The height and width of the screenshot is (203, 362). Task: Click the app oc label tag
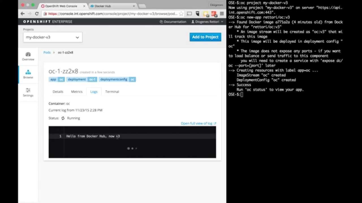(x=57, y=80)
